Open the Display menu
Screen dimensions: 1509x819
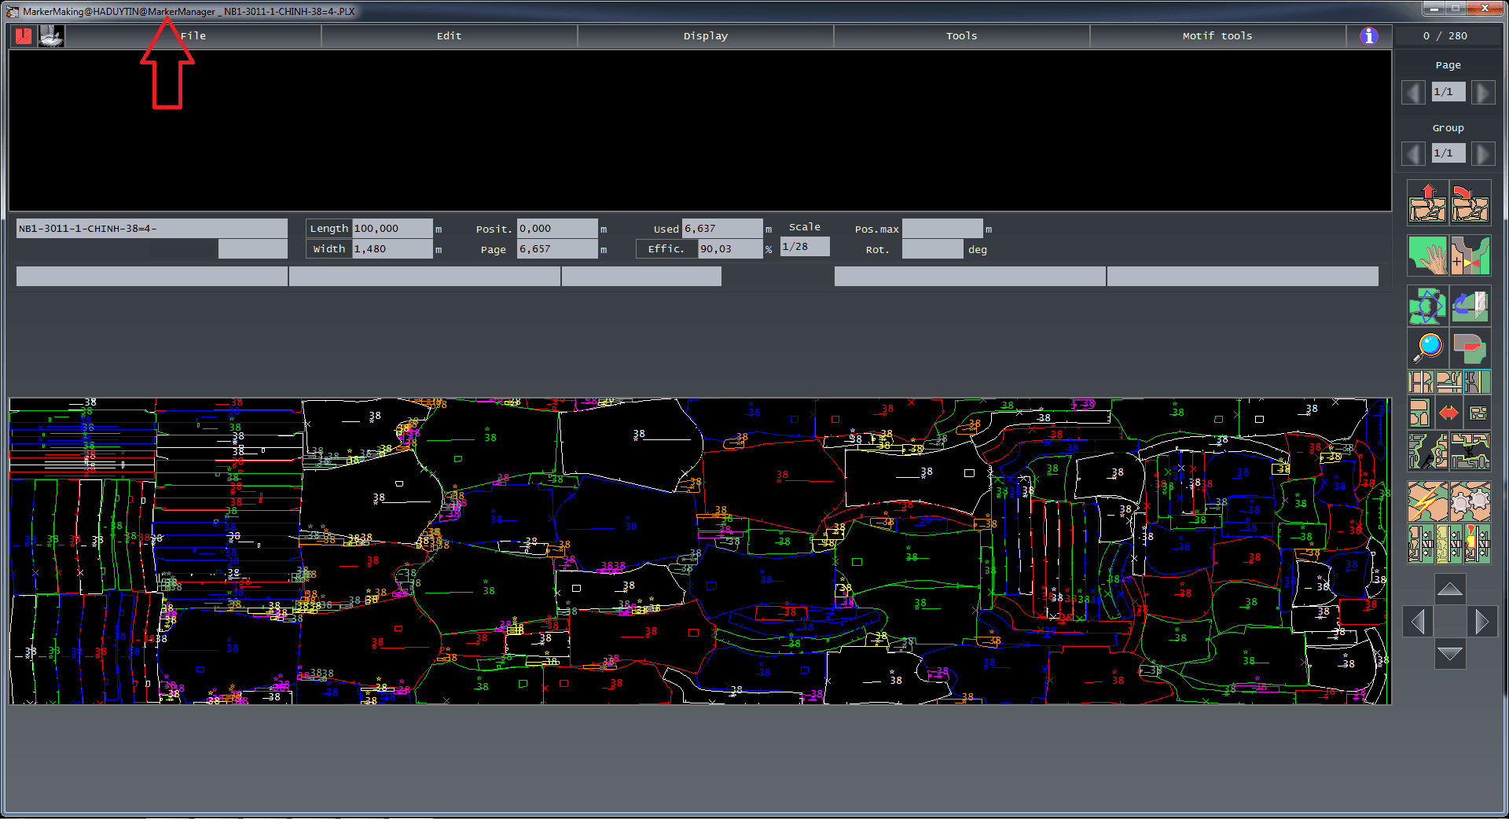705,36
